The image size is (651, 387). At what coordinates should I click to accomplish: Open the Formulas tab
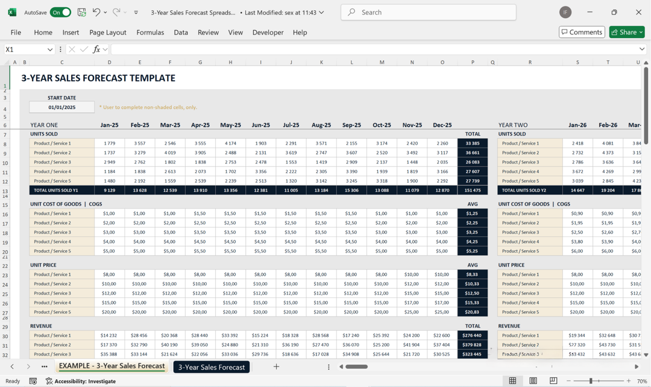(x=150, y=33)
